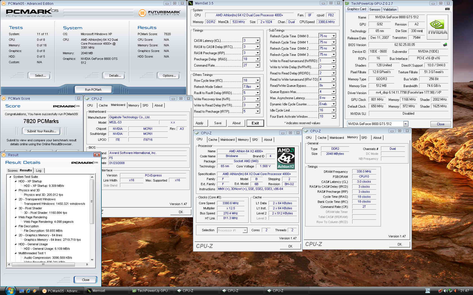Viewport: 473px width, 295px height.
Task: Open Command Rate dropdown in MemSet
Action: coord(257,65)
